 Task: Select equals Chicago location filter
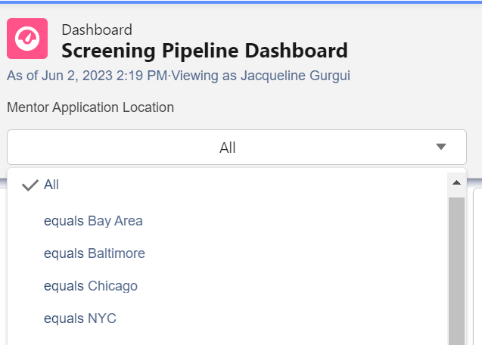(91, 286)
